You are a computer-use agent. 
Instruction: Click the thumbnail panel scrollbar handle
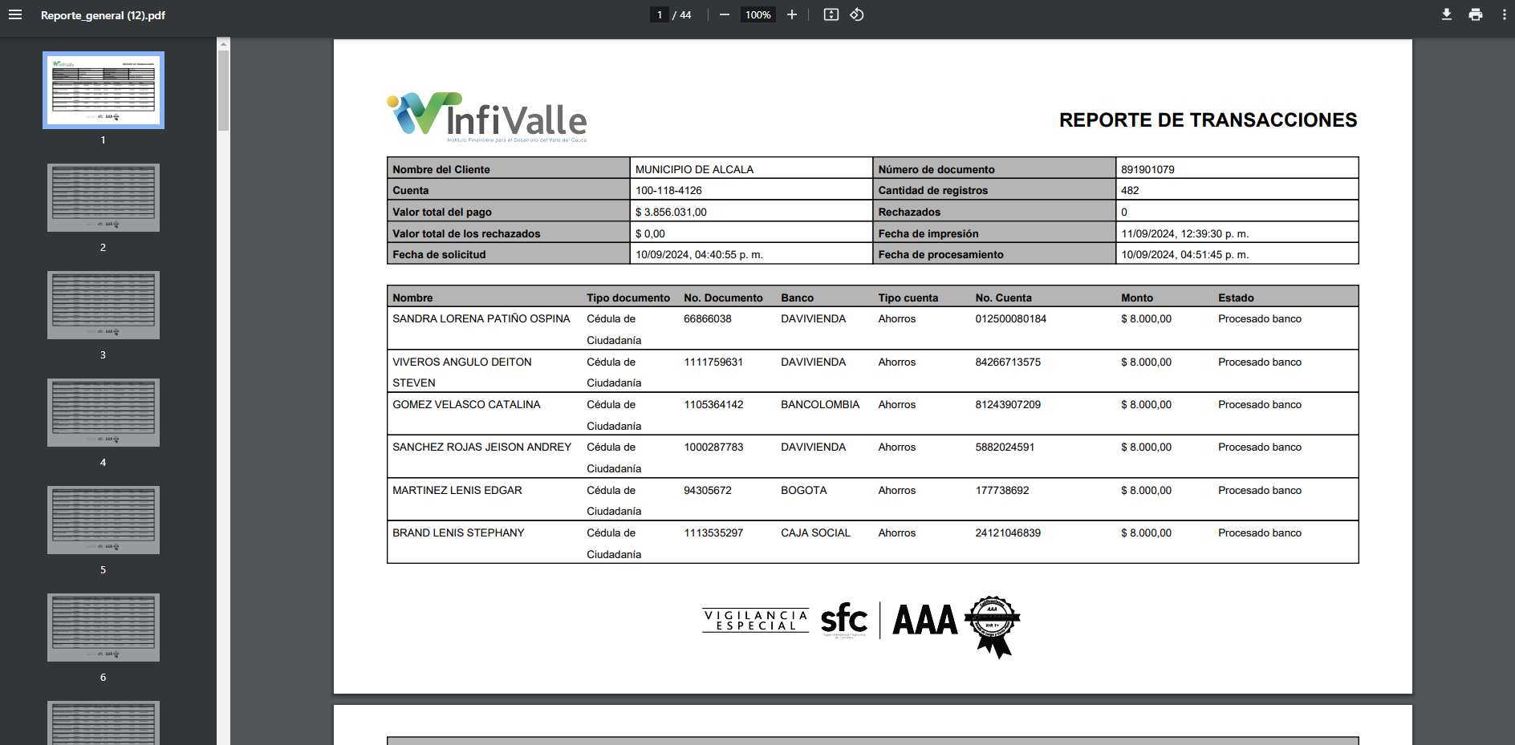click(x=224, y=90)
